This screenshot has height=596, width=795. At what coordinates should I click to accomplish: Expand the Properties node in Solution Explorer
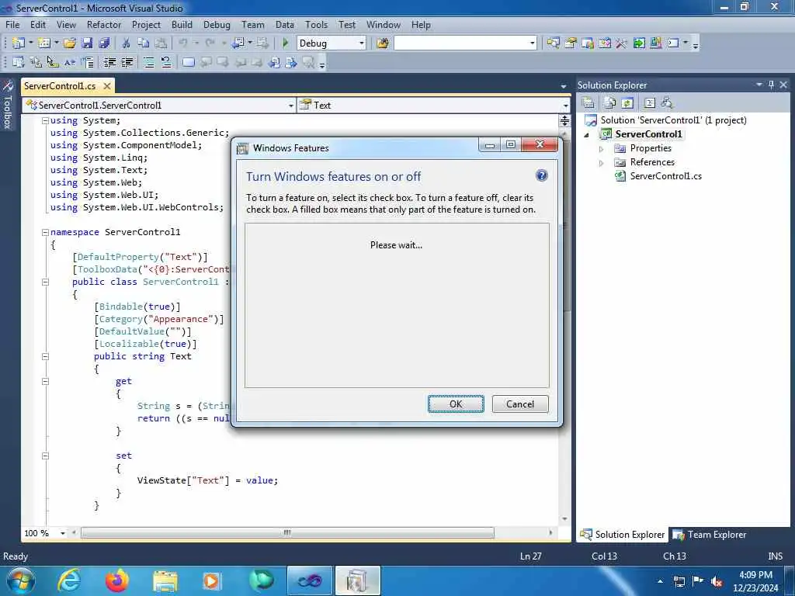[602, 149]
